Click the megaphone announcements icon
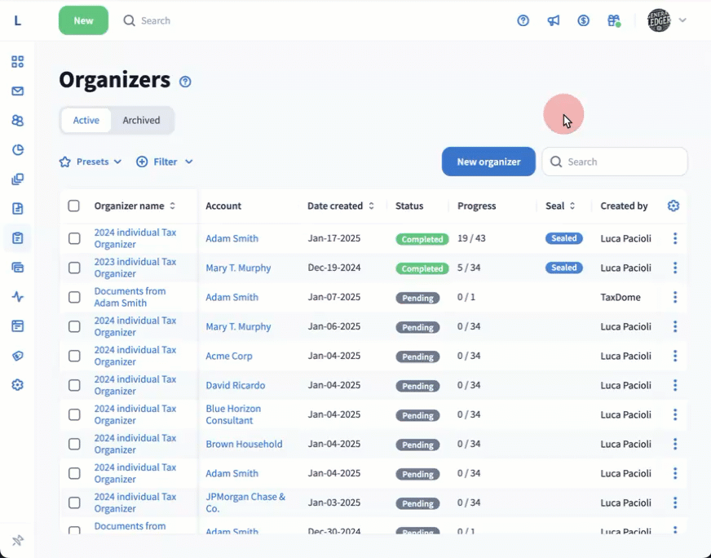This screenshot has width=711, height=558. pyautogui.click(x=554, y=20)
